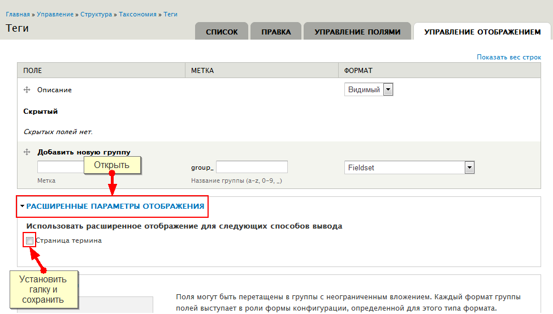Navigate to Управление in breadcrumb
Screen dimensions: 553x314
tap(54, 14)
